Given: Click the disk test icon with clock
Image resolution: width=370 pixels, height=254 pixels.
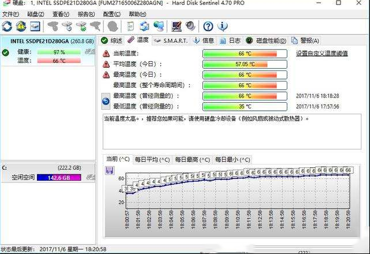Looking at the screenshot, I should pyautogui.click(x=67, y=26).
